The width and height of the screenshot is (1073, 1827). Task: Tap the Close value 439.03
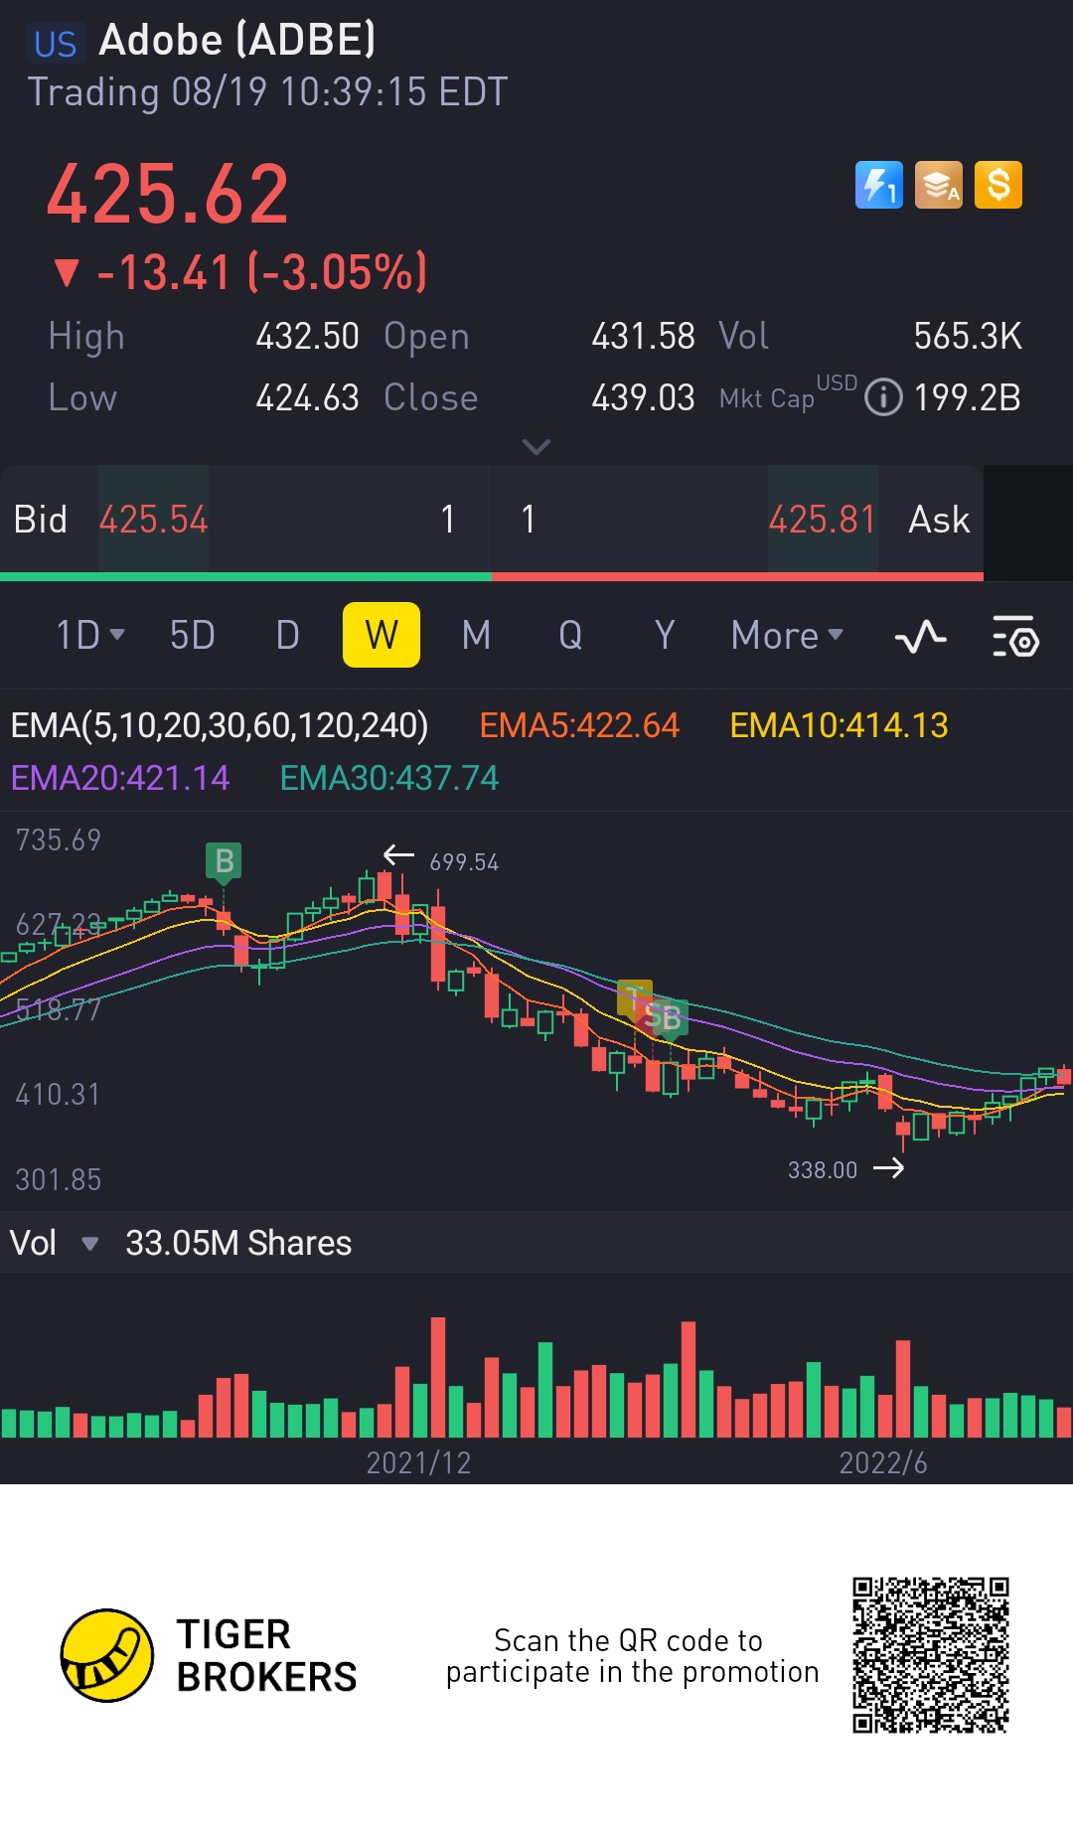click(644, 397)
